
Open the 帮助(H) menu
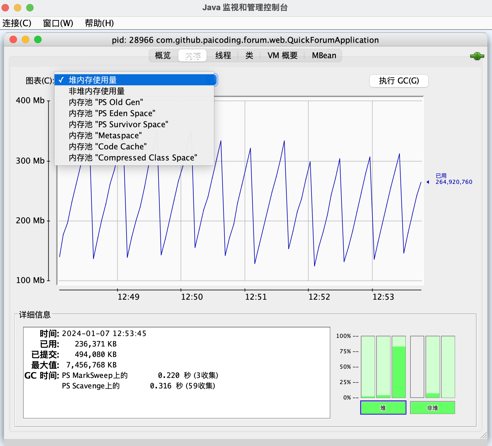click(99, 23)
